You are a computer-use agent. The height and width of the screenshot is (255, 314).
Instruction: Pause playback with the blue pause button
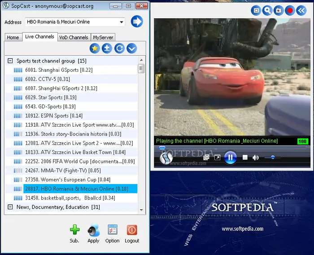pos(230,158)
